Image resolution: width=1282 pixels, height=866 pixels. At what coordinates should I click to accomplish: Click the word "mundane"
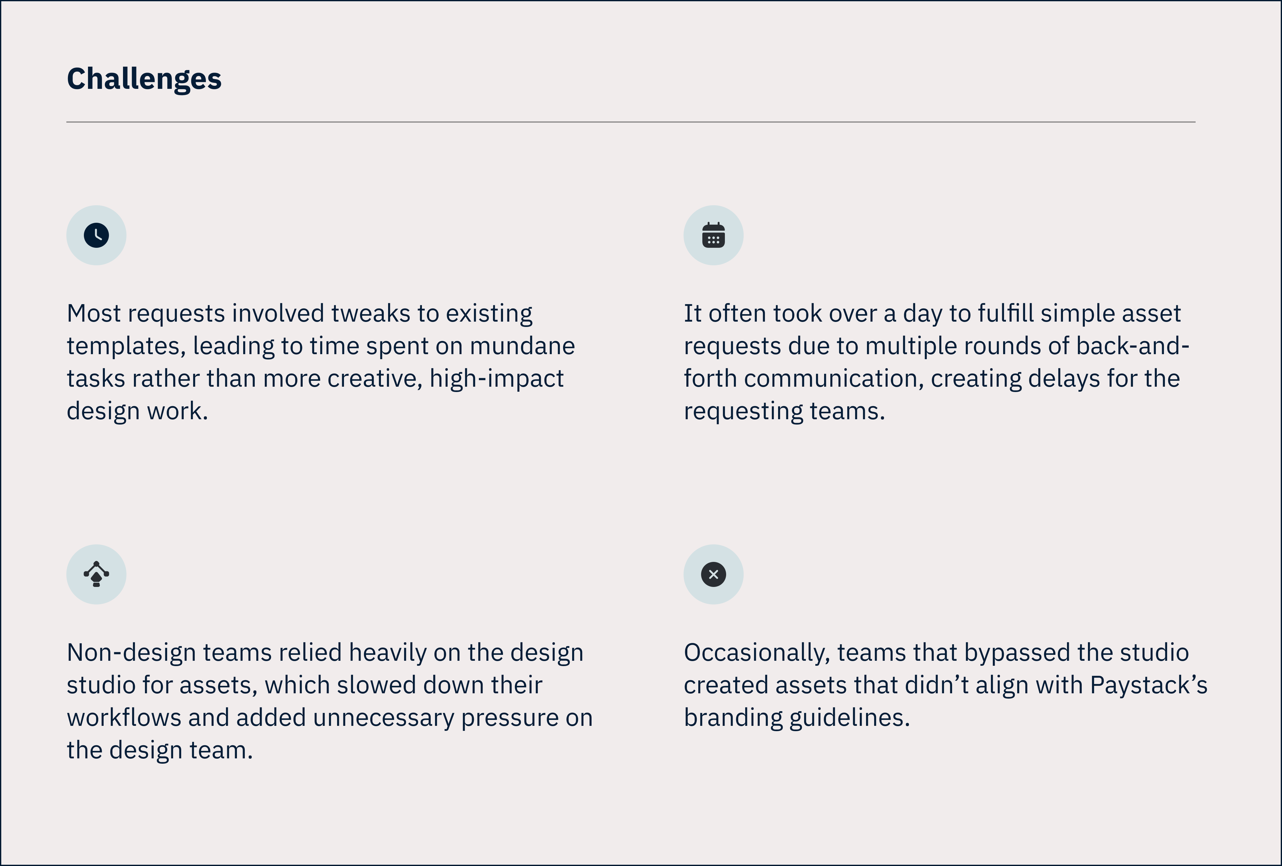(522, 346)
